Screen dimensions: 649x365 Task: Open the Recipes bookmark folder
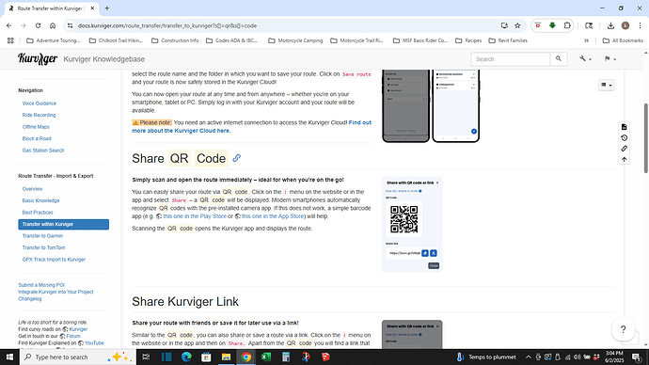(468, 40)
